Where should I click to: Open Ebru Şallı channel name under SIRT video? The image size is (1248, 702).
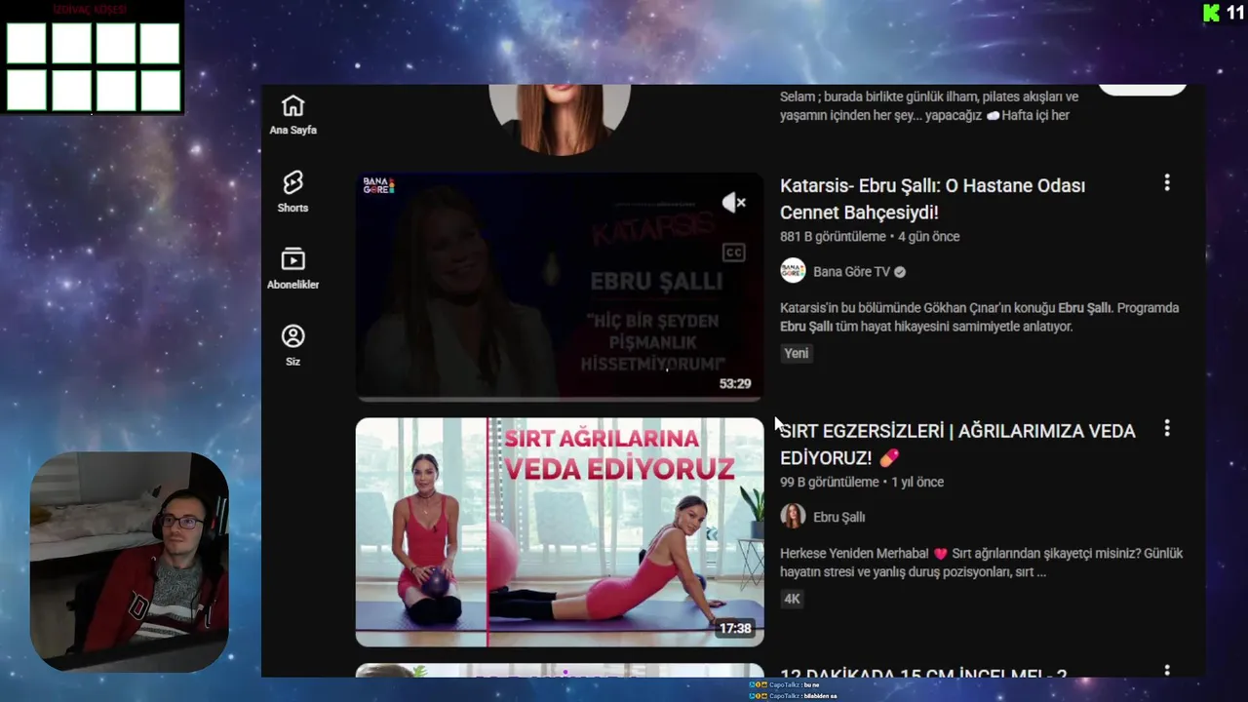pos(838,518)
